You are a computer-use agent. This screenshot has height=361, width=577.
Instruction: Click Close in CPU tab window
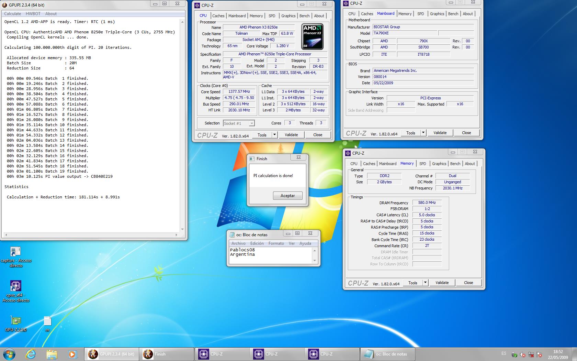click(318, 135)
